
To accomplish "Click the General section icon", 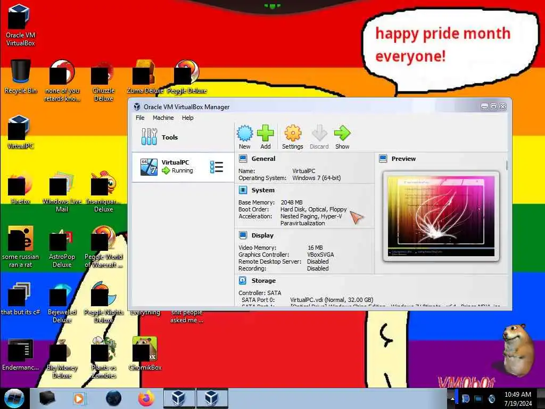I will [x=243, y=159].
